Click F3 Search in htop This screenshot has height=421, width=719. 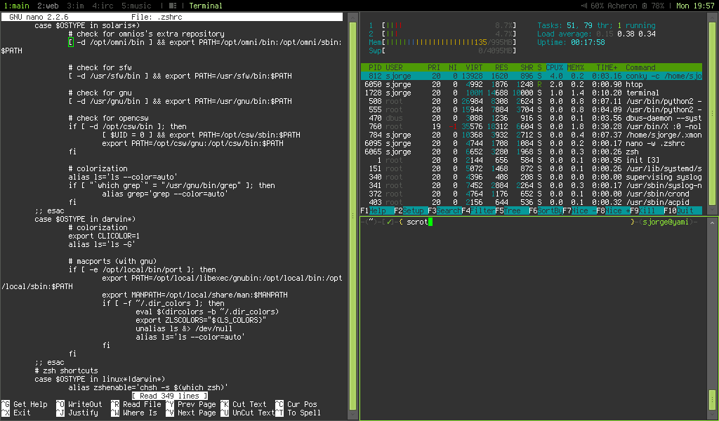[x=444, y=210]
